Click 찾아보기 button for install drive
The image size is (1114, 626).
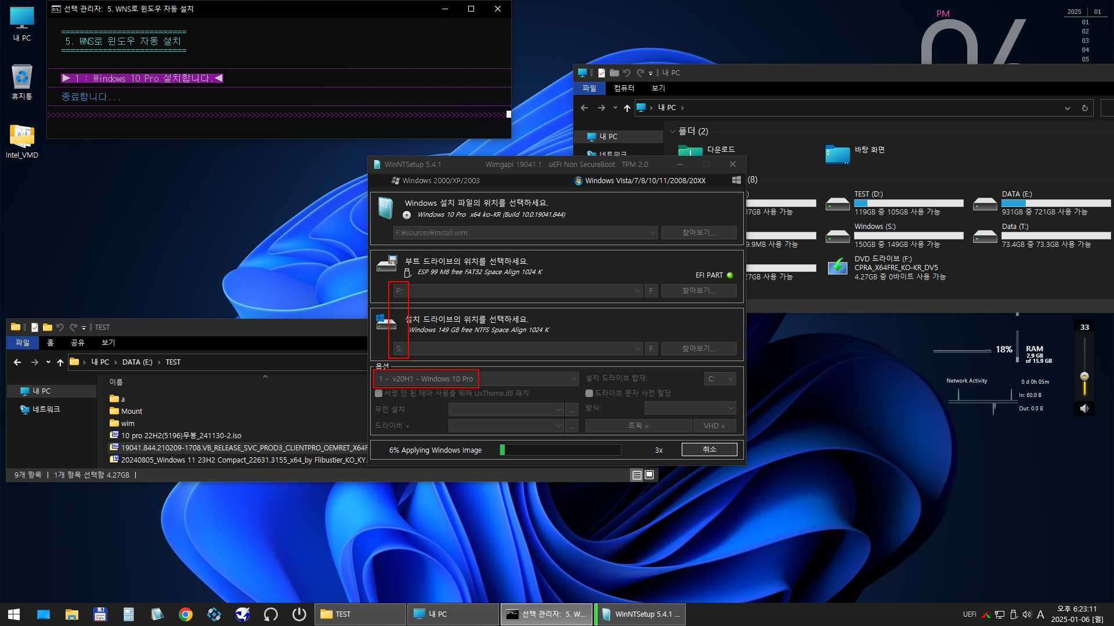tap(699, 349)
